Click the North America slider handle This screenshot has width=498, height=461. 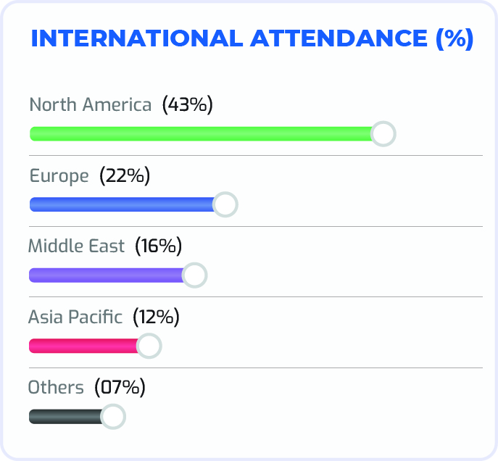point(383,133)
